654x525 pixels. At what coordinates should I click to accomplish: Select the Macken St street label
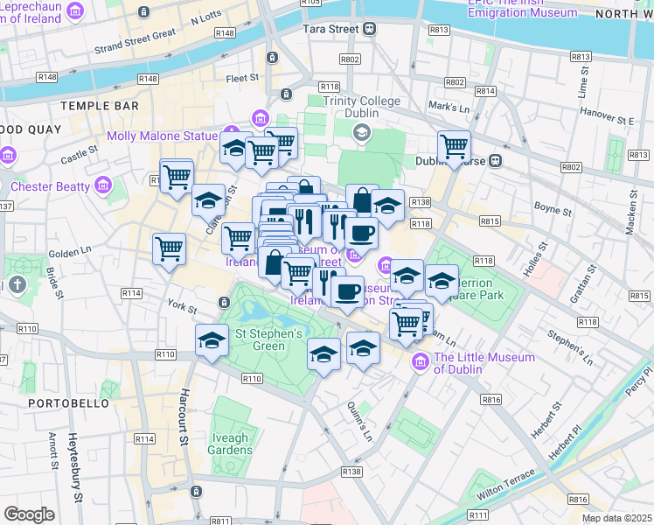click(632, 213)
